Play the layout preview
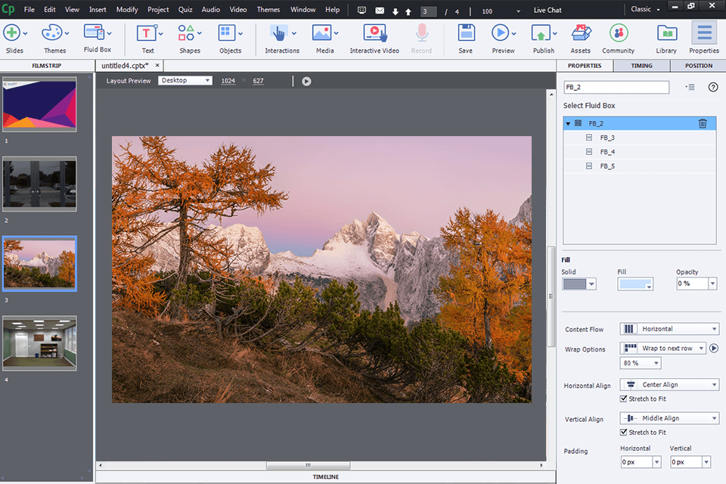The height and width of the screenshot is (484, 726). coord(306,81)
